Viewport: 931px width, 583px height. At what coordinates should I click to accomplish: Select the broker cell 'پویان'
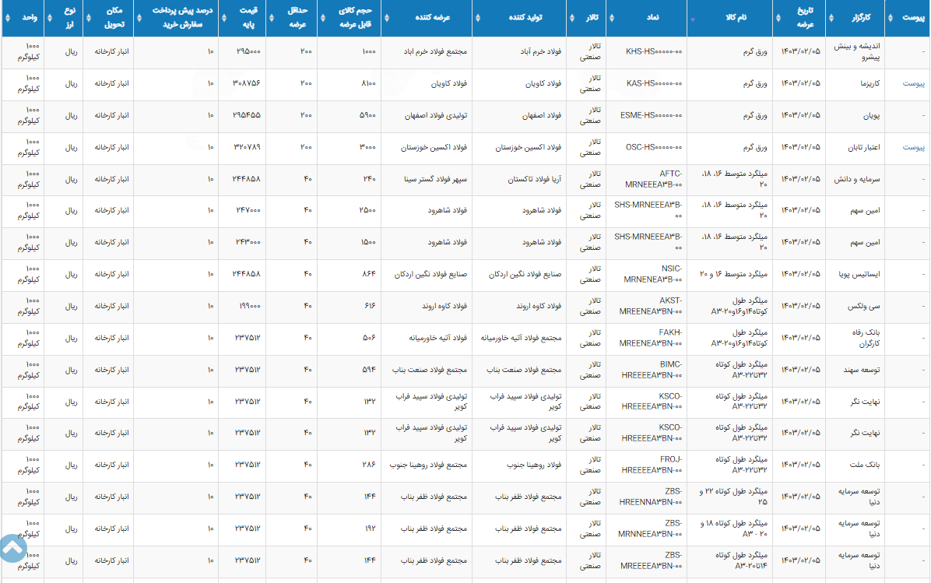pos(872,116)
